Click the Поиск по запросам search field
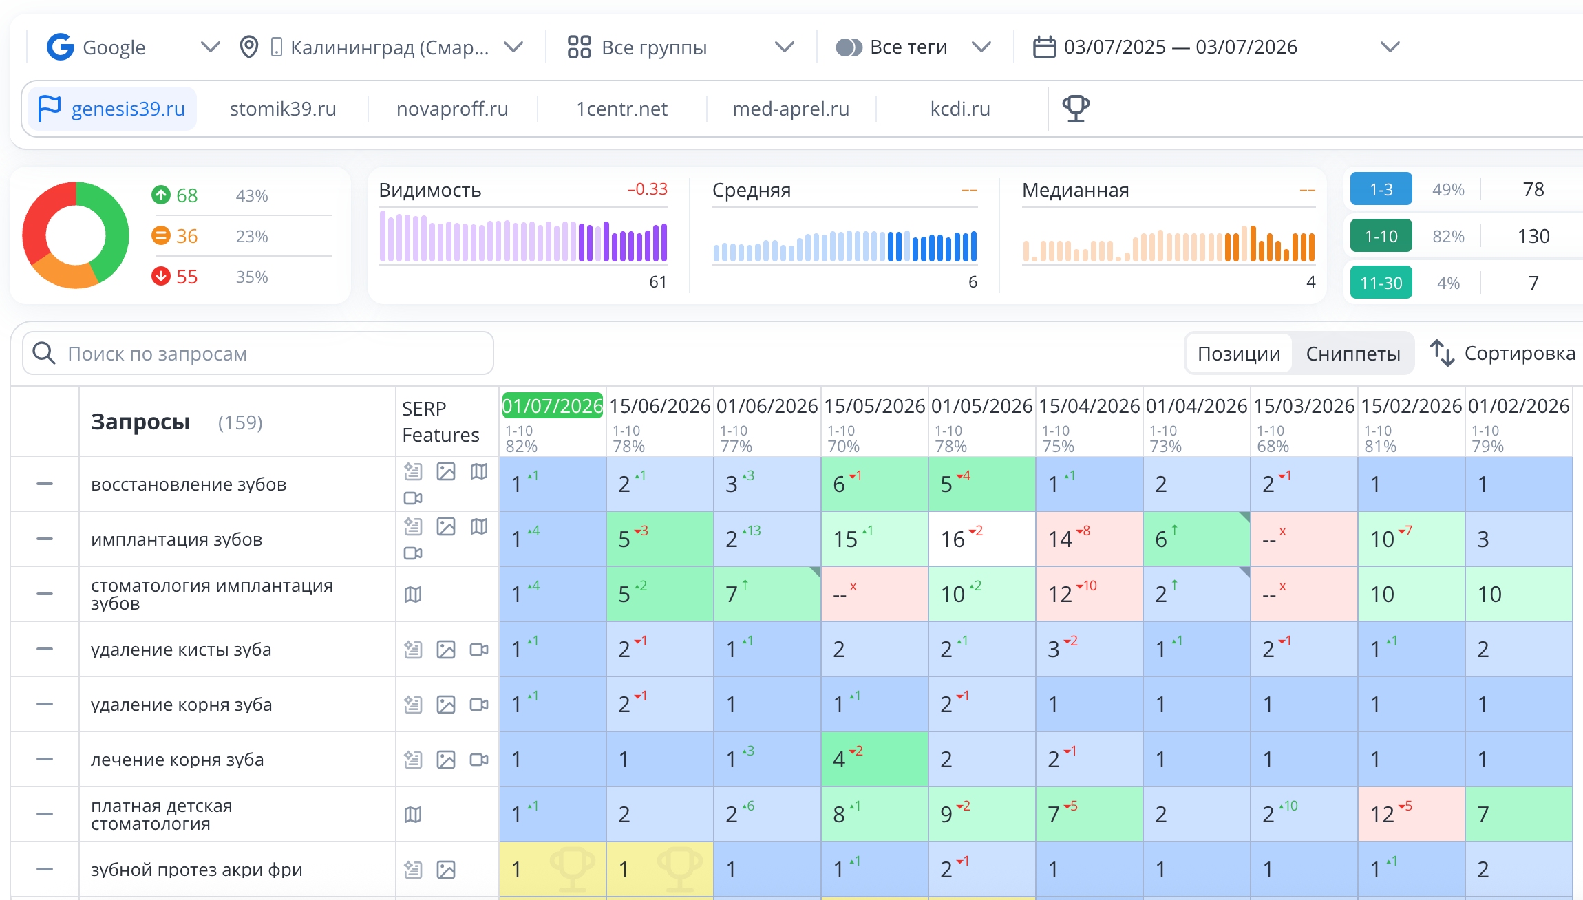The height and width of the screenshot is (900, 1583). pyautogui.click(x=258, y=354)
